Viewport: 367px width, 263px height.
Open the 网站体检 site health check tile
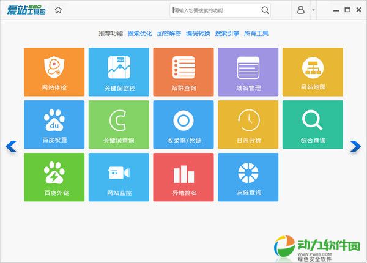54,72
